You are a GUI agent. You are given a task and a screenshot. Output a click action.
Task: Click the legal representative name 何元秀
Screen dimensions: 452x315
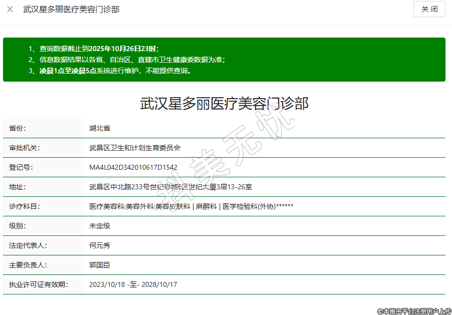pyautogui.click(x=99, y=245)
